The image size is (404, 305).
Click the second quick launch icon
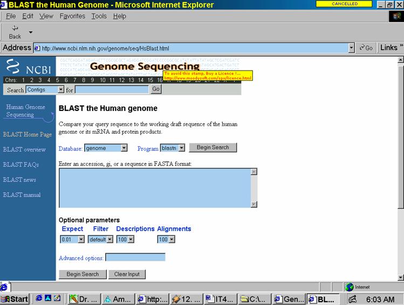[48, 299]
